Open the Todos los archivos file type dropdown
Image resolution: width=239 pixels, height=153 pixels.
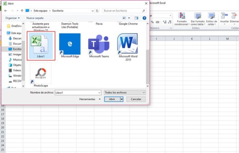coord(125,92)
